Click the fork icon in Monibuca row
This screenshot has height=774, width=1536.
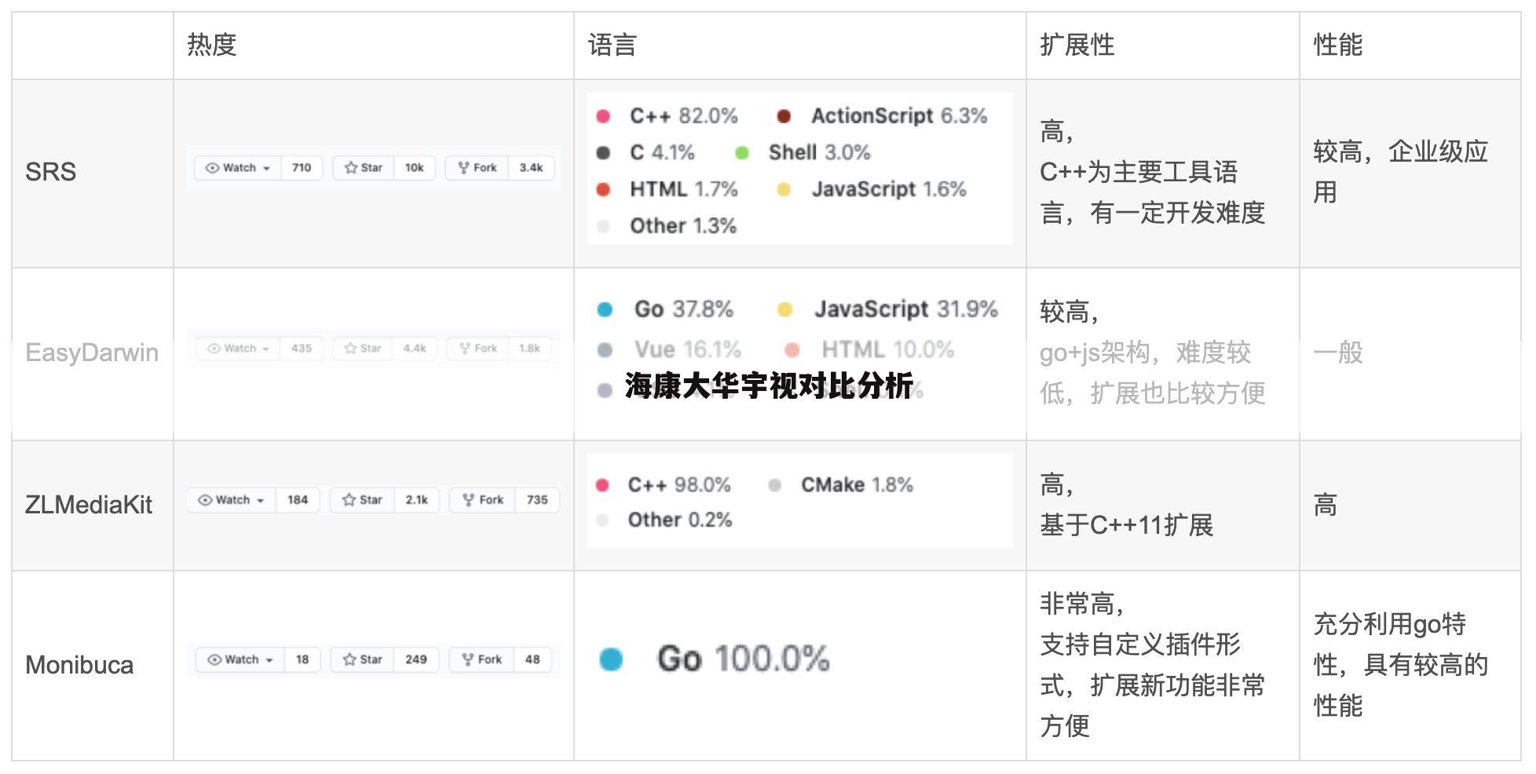click(468, 660)
